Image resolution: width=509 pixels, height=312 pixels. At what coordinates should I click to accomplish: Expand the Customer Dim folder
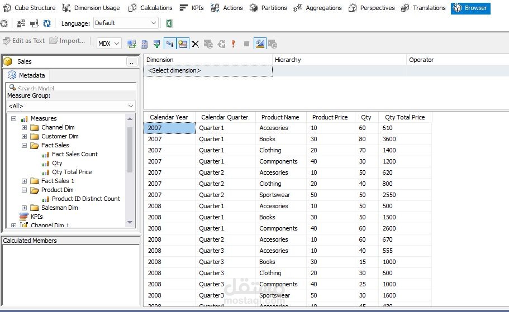25,137
